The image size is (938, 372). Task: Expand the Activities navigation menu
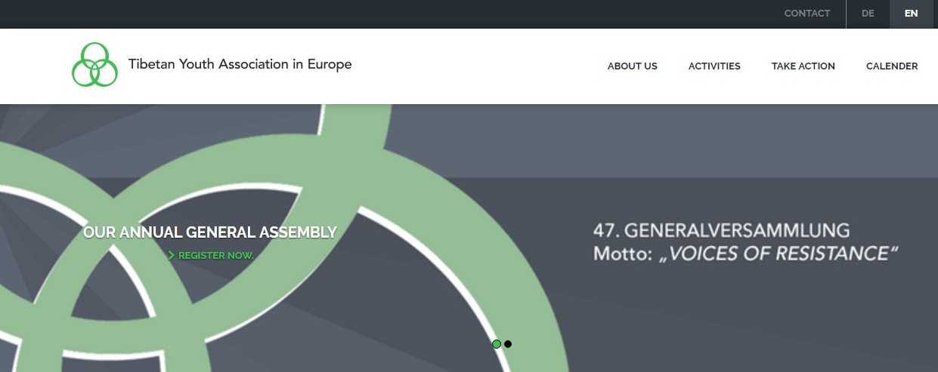[714, 66]
